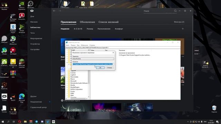Open Правка menu in Registry Editor

[73, 45]
